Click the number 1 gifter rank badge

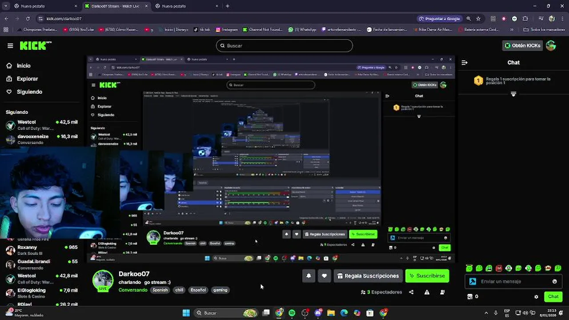478,80
